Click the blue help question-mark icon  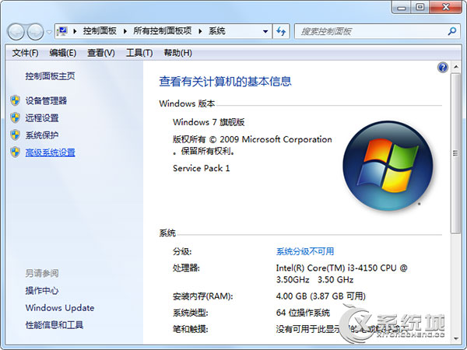pos(443,68)
